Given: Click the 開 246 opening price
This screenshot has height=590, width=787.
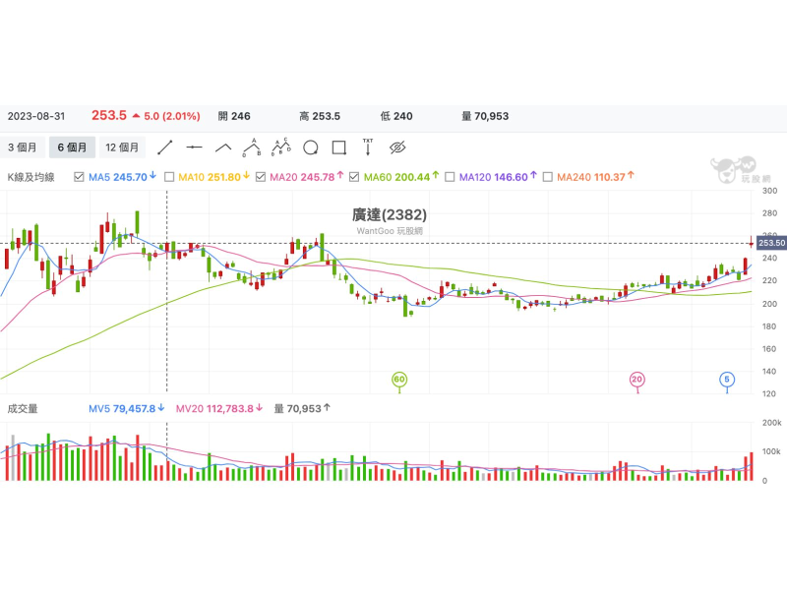Looking at the screenshot, I should [x=234, y=116].
